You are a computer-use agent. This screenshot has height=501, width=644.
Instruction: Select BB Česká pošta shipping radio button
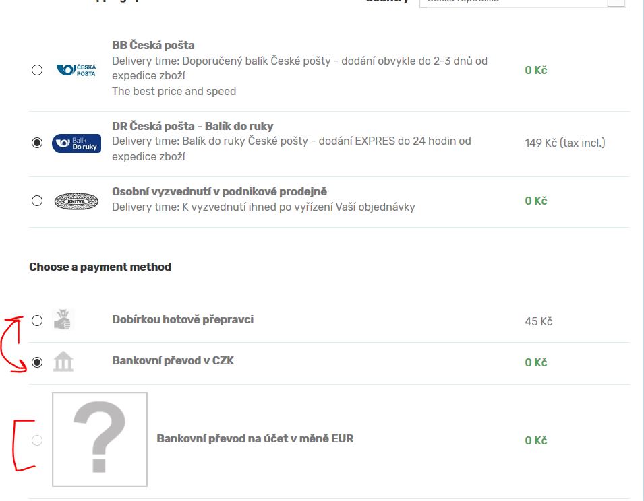click(37, 70)
